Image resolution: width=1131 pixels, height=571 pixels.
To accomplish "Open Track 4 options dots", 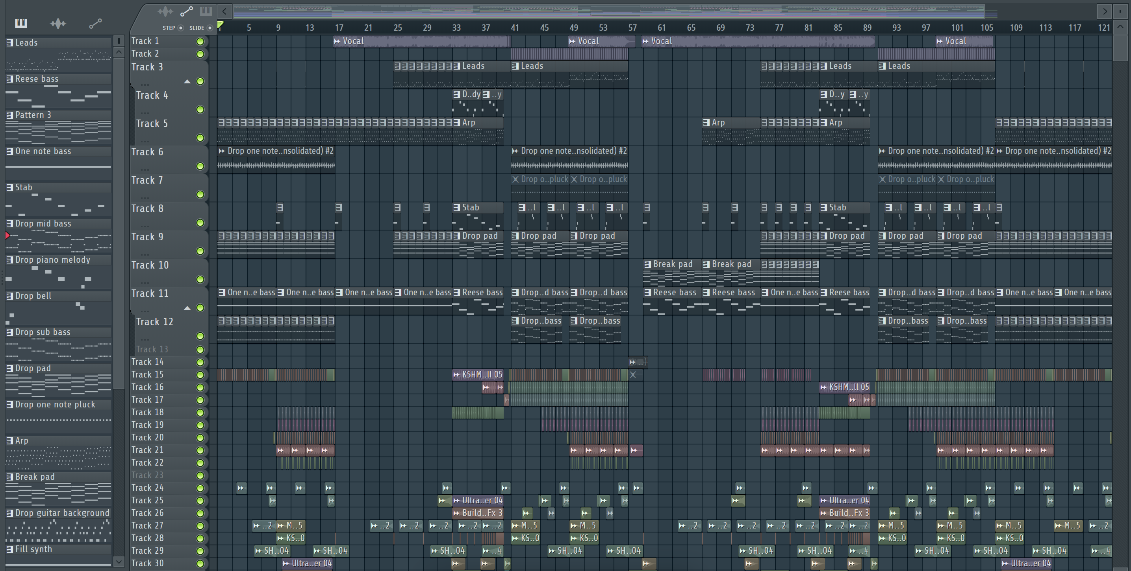I will 145,113.
